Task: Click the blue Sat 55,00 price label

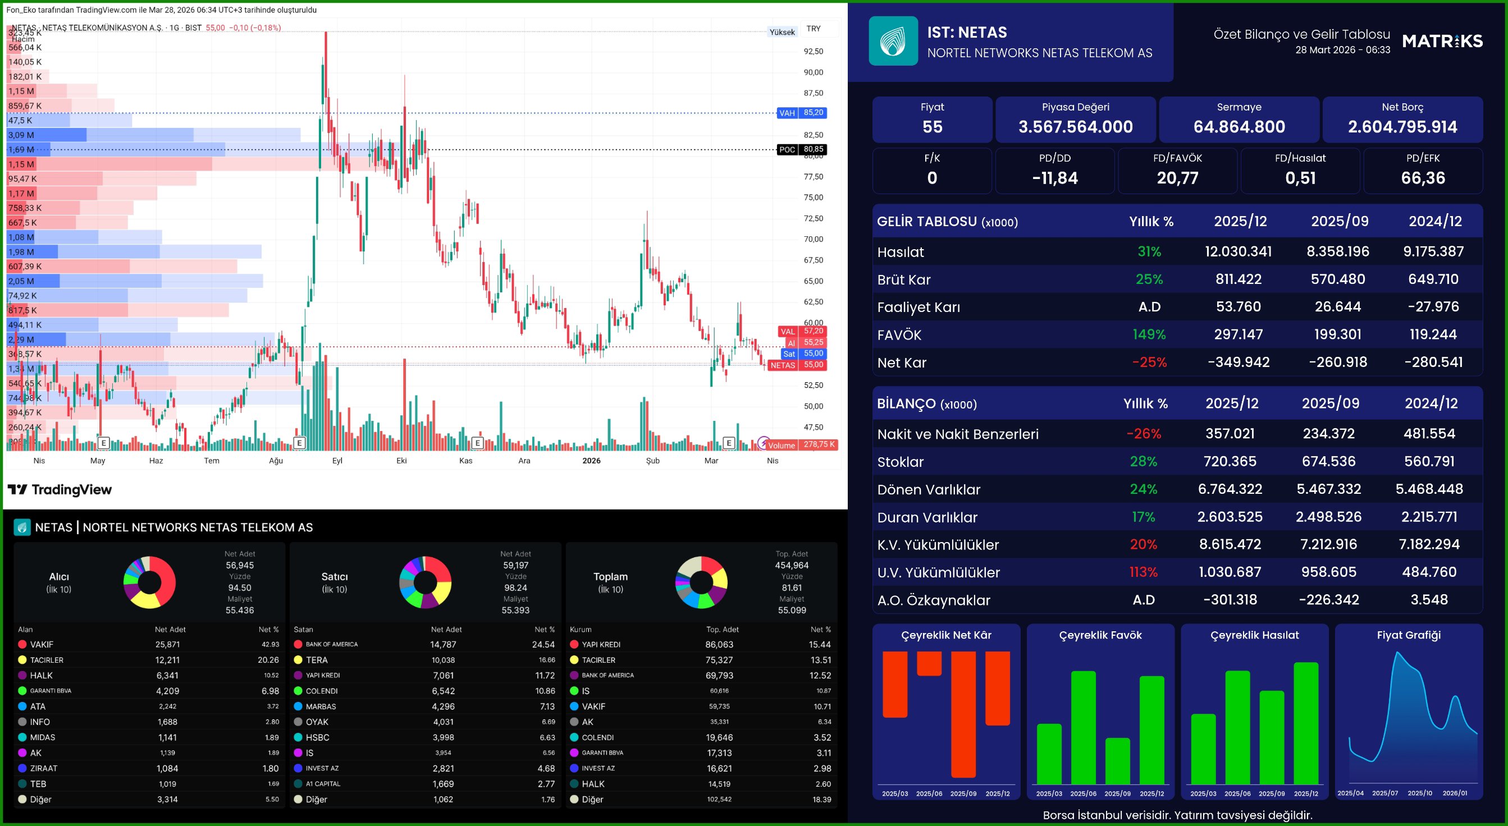Action: (x=803, y=354)
